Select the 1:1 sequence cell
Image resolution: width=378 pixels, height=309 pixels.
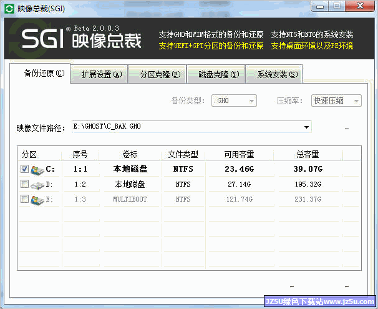pos(80,169)
